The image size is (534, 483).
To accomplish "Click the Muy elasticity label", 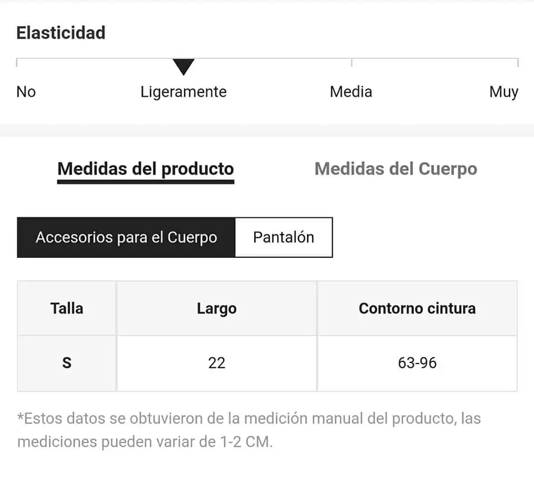I will (504, 92).
